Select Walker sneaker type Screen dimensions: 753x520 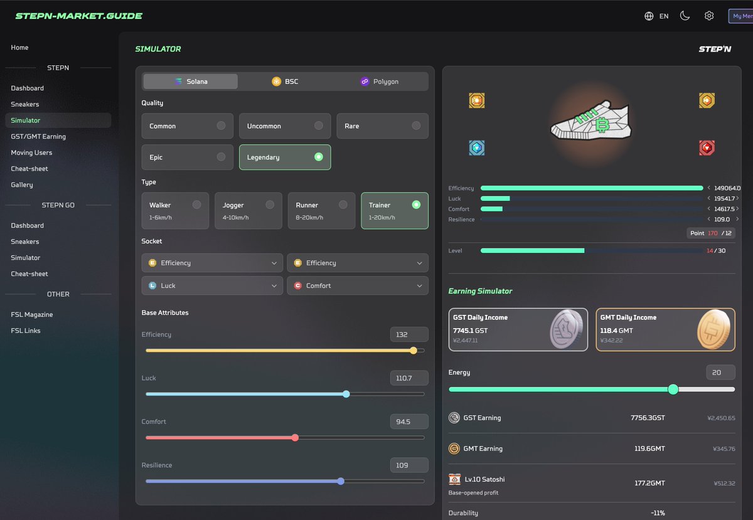[175, 211]
